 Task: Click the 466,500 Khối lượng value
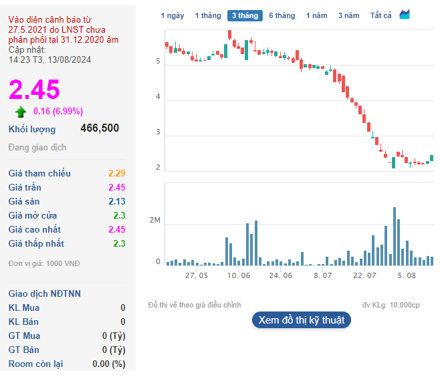coord(100,128)
